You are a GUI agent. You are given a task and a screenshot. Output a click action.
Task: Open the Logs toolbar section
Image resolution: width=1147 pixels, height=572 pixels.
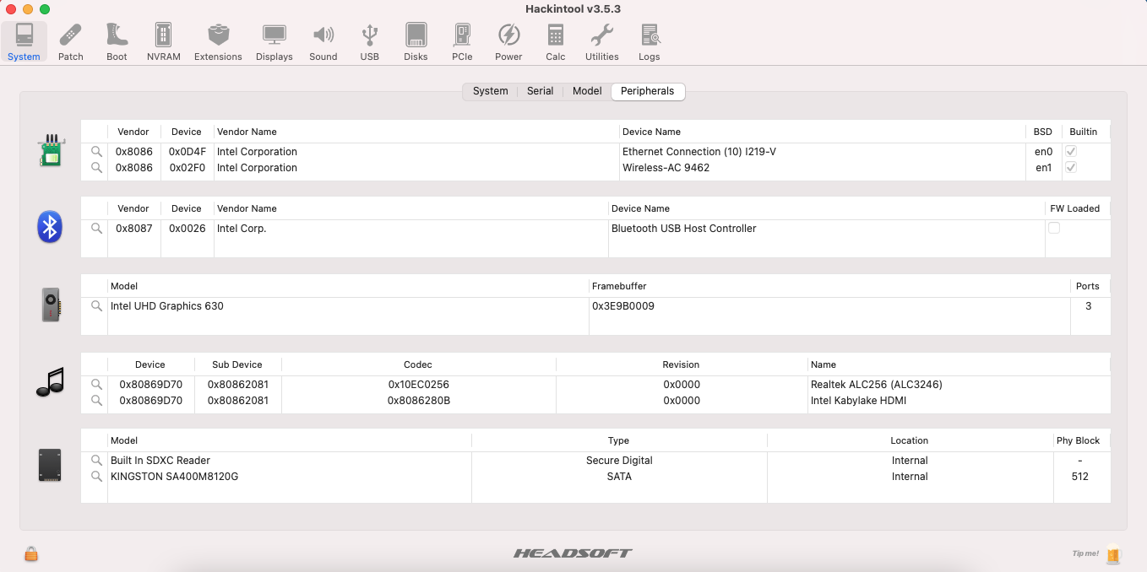650,41
